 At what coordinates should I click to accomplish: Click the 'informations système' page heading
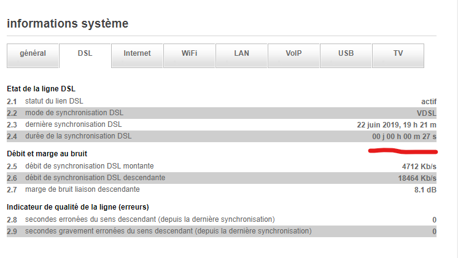tap(67, 24)
